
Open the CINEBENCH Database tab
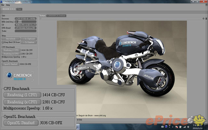click(56, 16)
